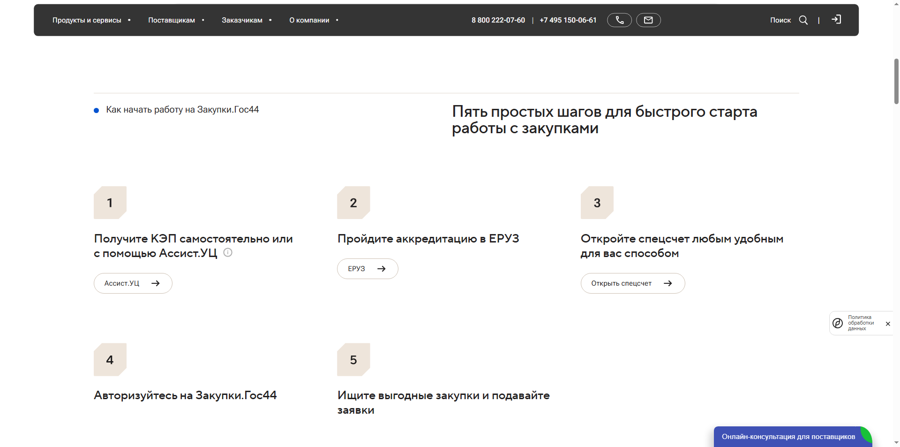Call the number +7 495 150-06-61

pyautogui.click(x=568, y=20)
